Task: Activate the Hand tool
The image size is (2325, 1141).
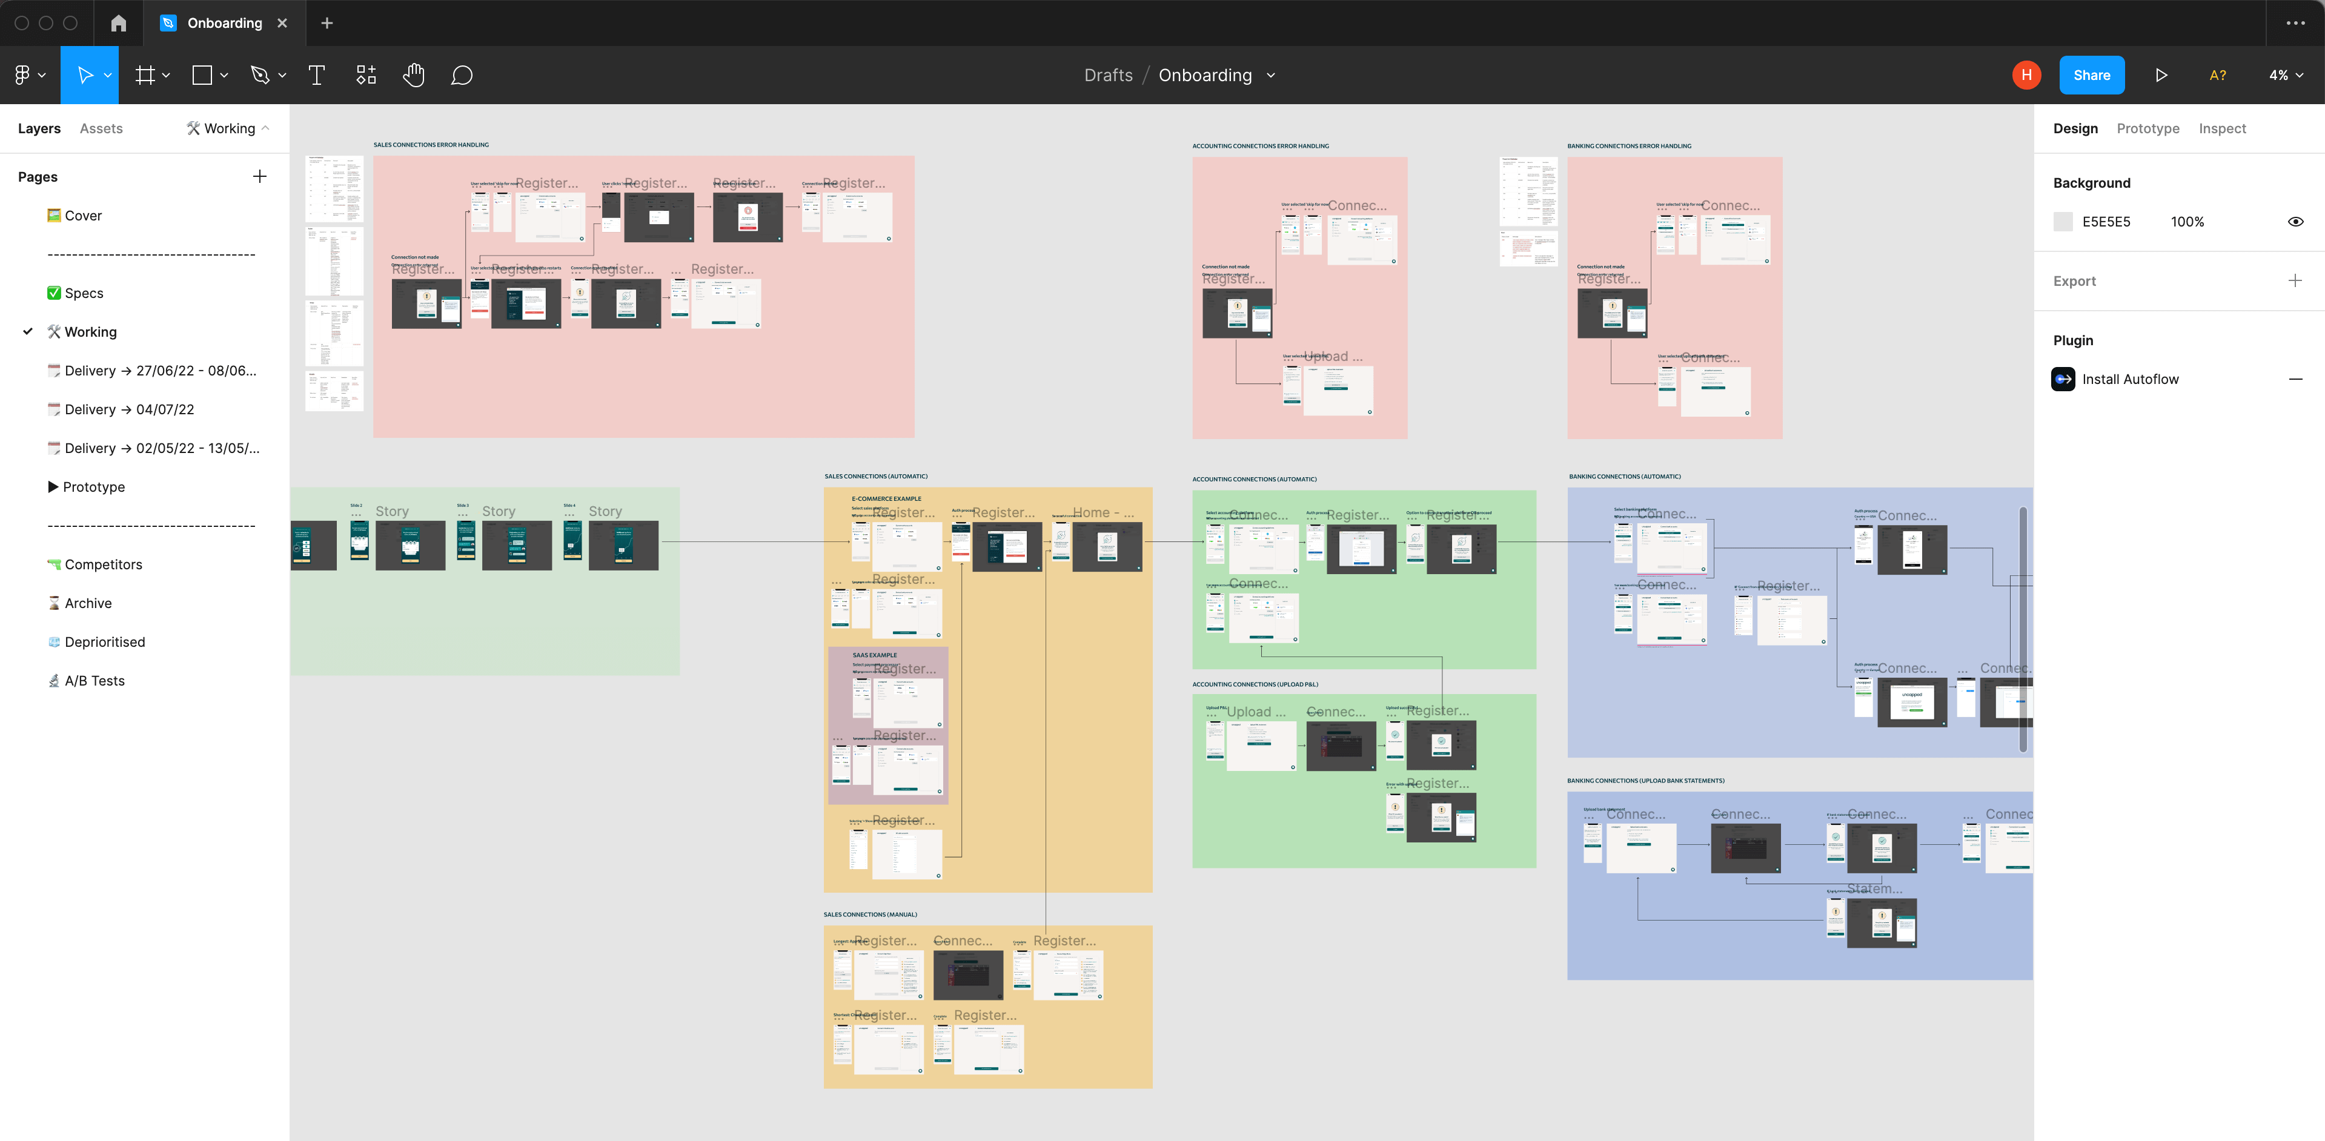Action: (413, 76)
